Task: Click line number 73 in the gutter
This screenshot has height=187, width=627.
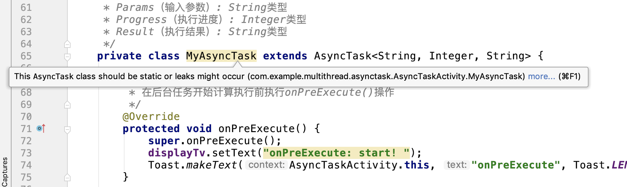Action: tap(26, 153)
